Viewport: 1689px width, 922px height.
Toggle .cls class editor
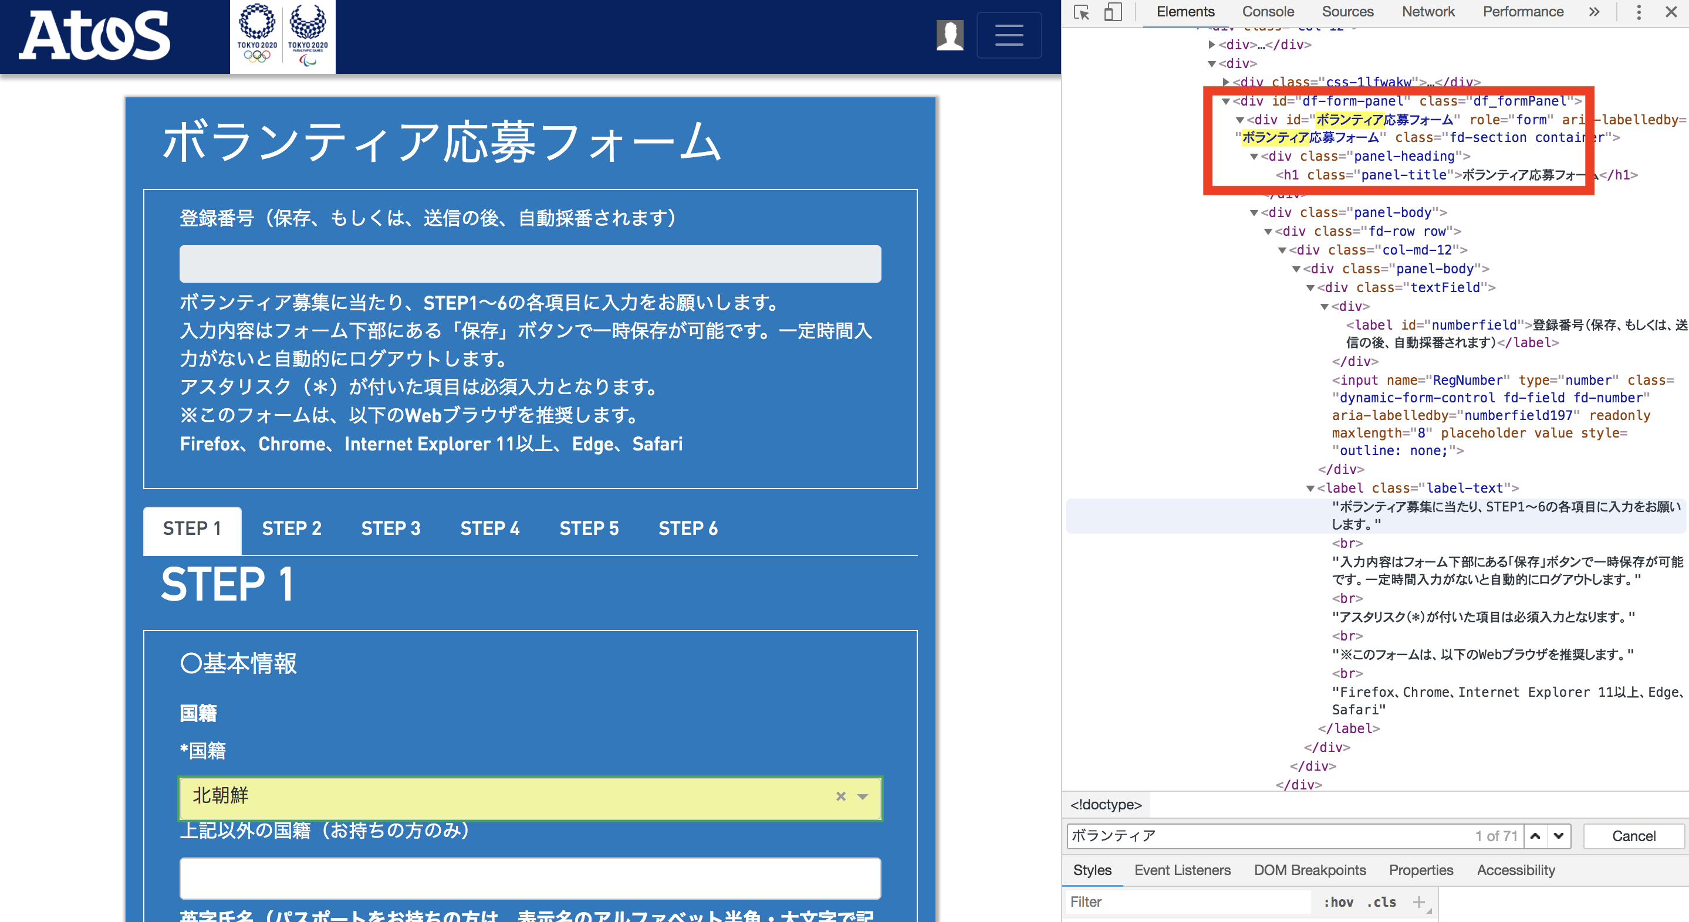1381,902
